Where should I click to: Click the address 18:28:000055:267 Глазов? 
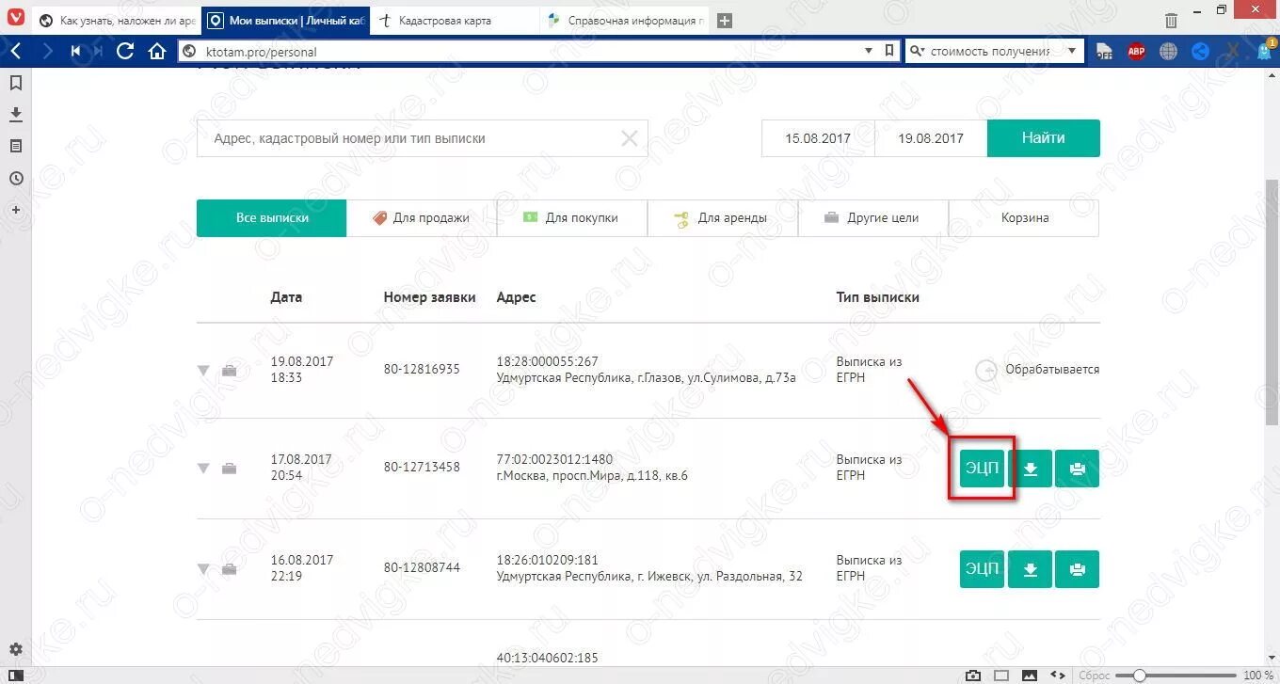[646, 370]
